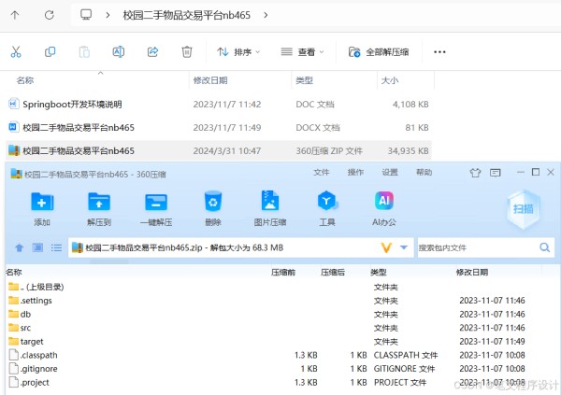Click the feedback message icon in 360压缩 titlebar
561x395 pixels.
click(496, 173)
